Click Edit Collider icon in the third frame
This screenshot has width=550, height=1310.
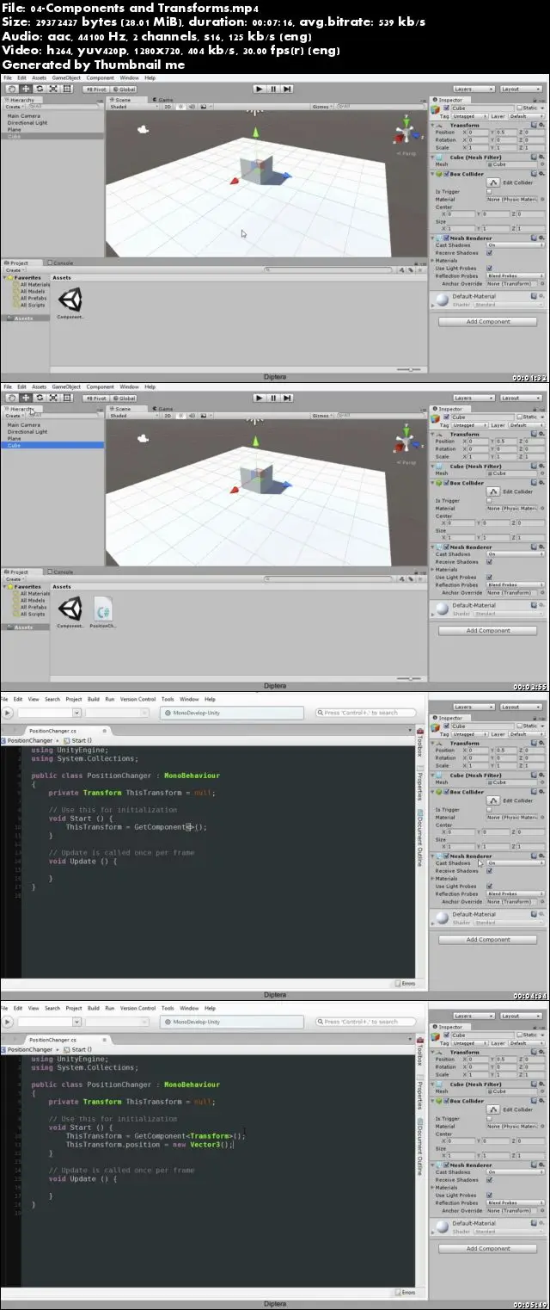point(494,800)
